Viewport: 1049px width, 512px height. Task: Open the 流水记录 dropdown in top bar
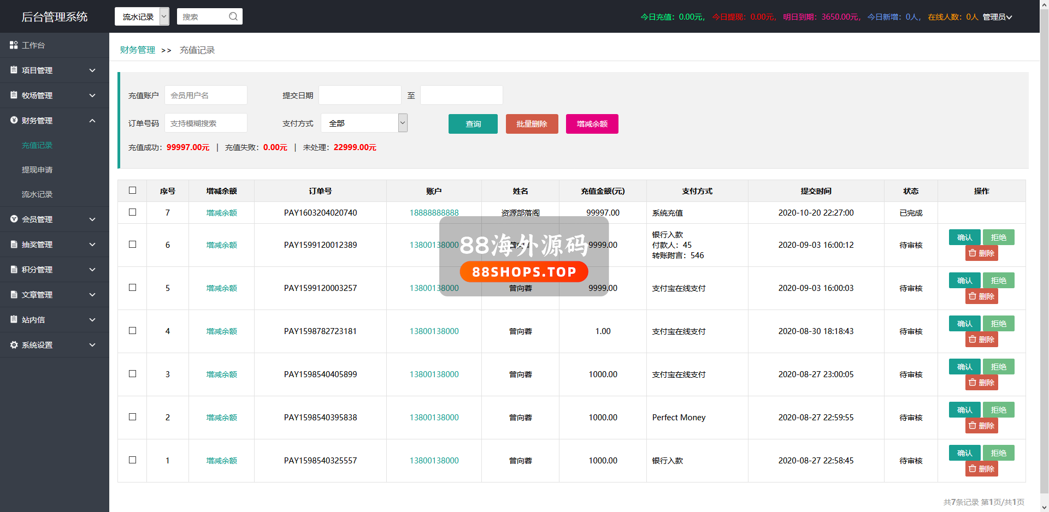[142, 16]
